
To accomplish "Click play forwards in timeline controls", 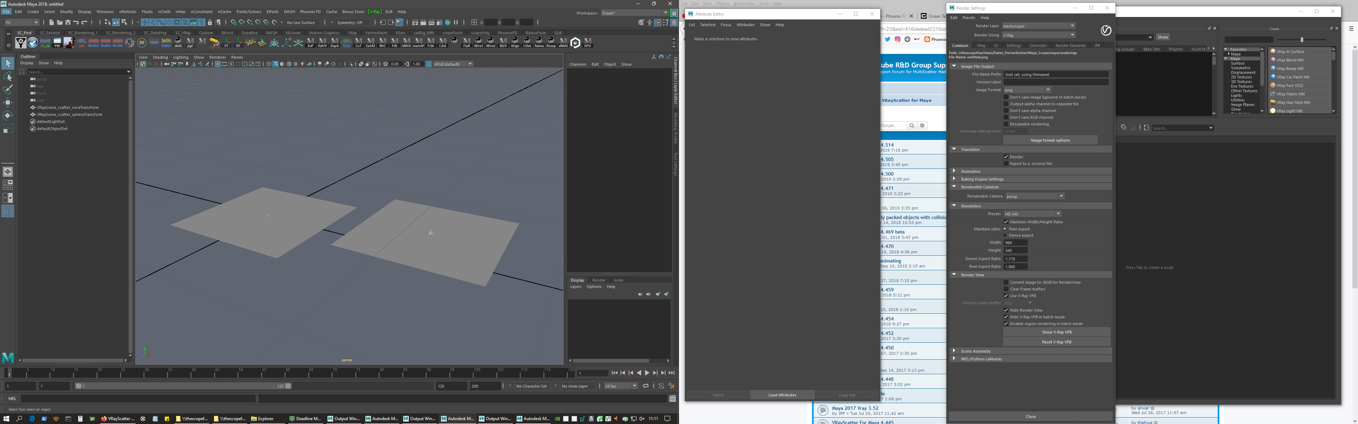I will (x=647, y=373).
